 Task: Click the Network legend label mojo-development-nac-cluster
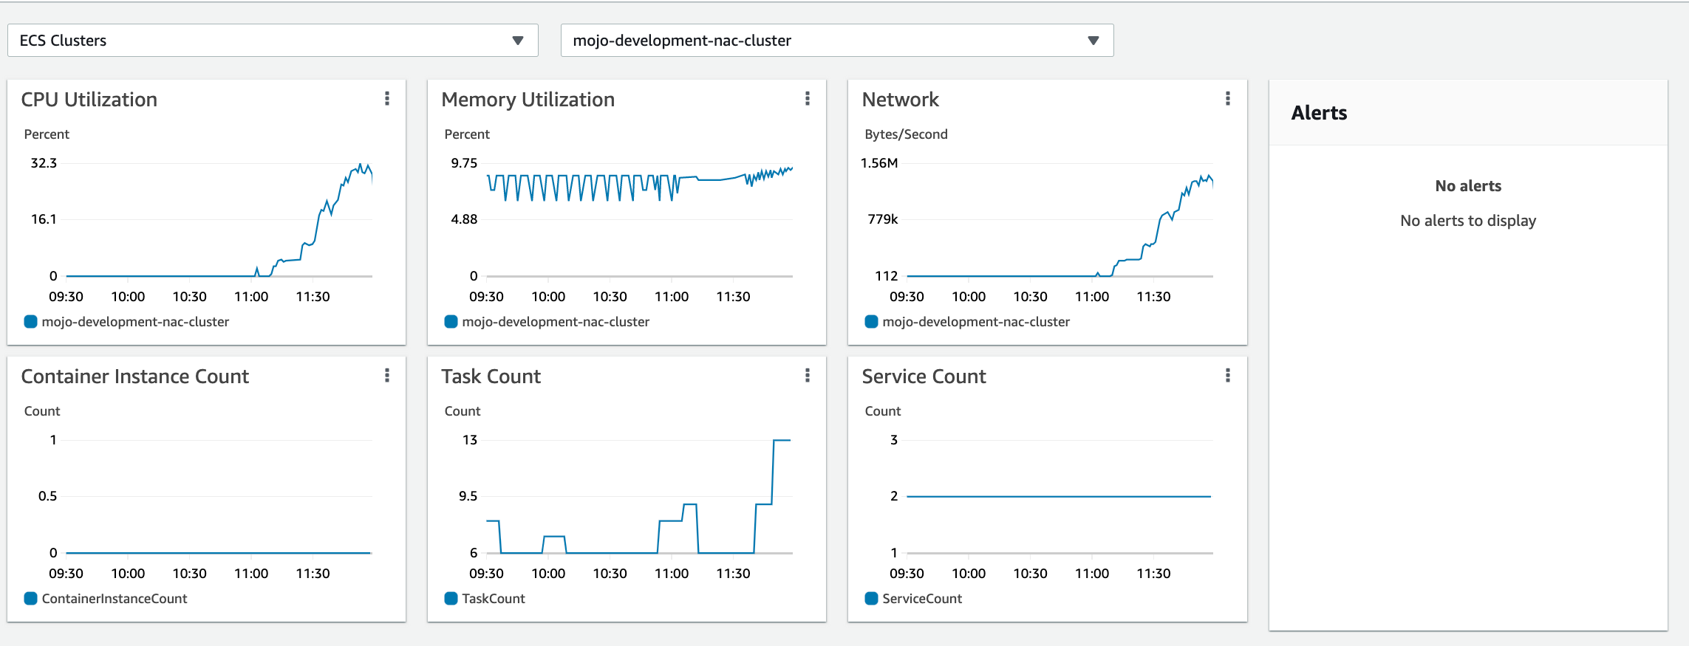click(976, 322)
